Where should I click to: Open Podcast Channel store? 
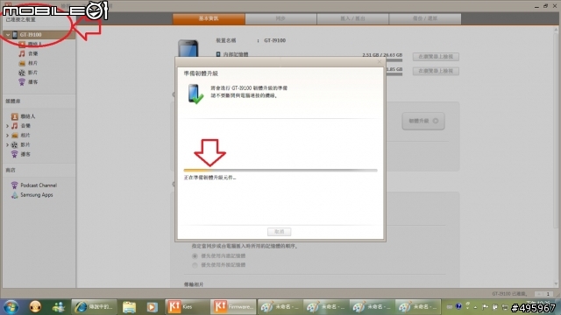coord(34,185)
